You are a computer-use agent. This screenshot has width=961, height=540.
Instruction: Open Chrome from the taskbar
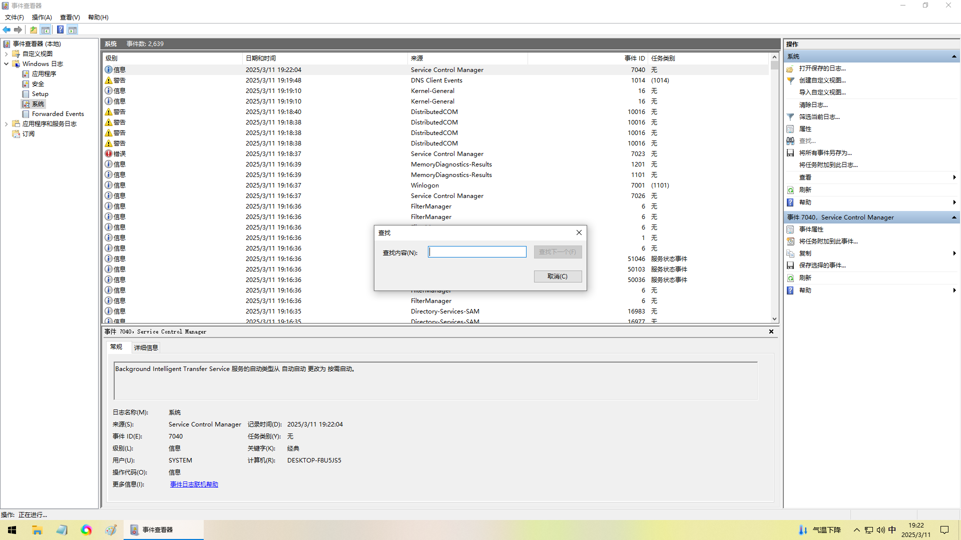click(86, 530)
